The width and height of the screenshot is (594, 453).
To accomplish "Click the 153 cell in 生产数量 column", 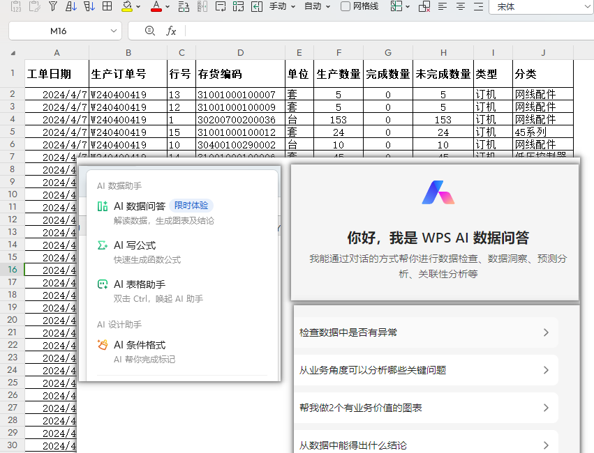I will coord(339,119).
